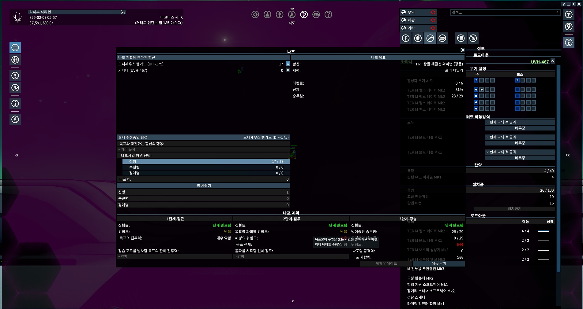The height and width of the screenshot is (309, 583).
Task: Toggle first secondary weapon group for first weapon
Action: click(517, 90)
